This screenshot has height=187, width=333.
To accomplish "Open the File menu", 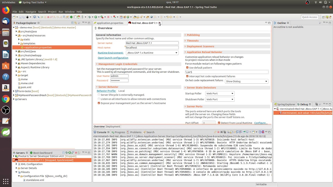I will (x=15, y=12).
